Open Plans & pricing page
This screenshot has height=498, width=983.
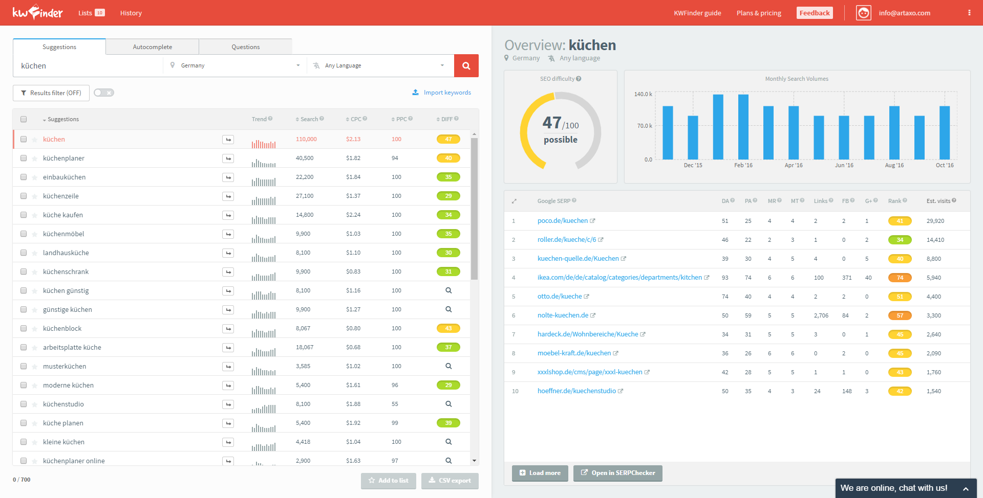(759, 13)
